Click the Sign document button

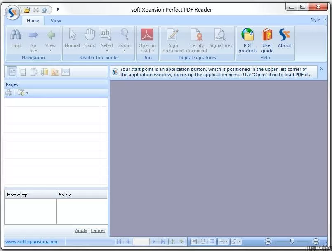[x=173, y=41]
